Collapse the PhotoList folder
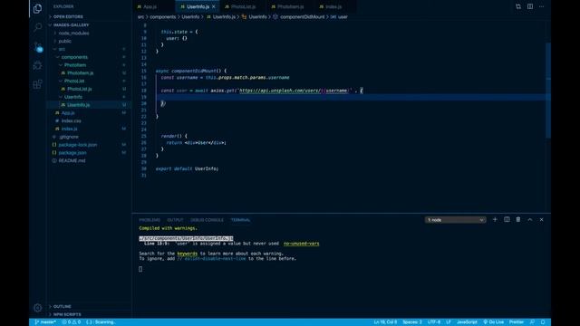This screenshot has height=326, width=580. click(74, 81)
